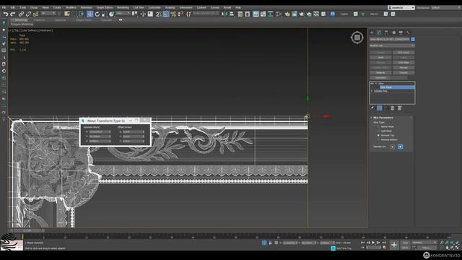462x260 pixels.
Task: Click Absolute X field in Move Transform dialog
Action: pos(100,131)
